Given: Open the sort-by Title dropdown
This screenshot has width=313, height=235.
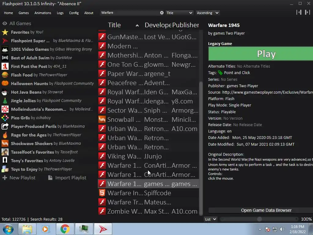Looking at the screenshot, I should pyautogui.click(x=179, y=13).
